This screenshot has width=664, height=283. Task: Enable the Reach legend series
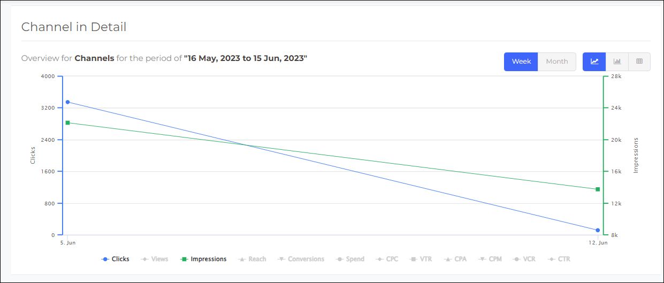coord(252,259)
